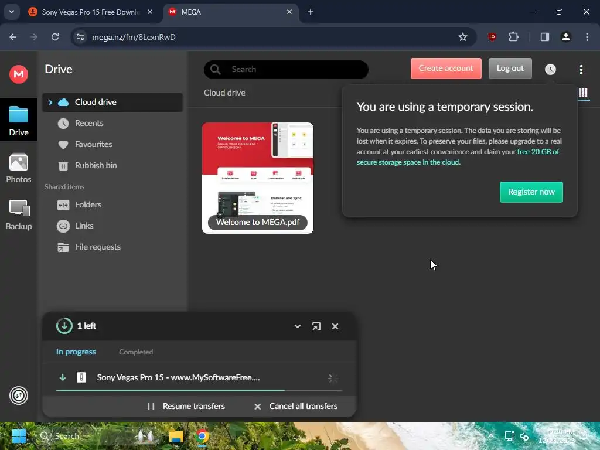600x450 pixels.
Task: Select Cloud drive in the tree
Action: tap(112, 102)
